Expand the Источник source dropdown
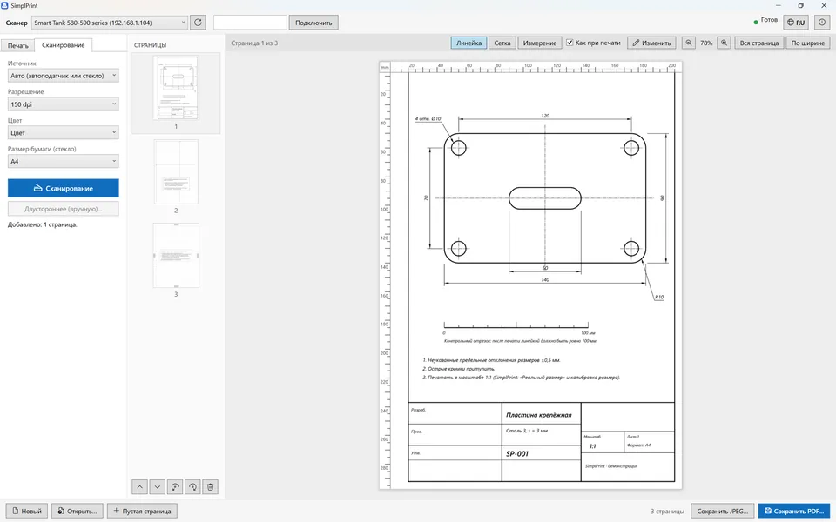This screenshot has width=836, height=522. (x=63, y=76)
